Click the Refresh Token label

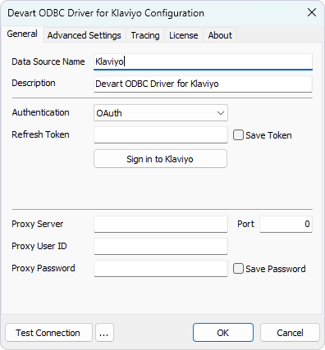(x=40, y=134)
